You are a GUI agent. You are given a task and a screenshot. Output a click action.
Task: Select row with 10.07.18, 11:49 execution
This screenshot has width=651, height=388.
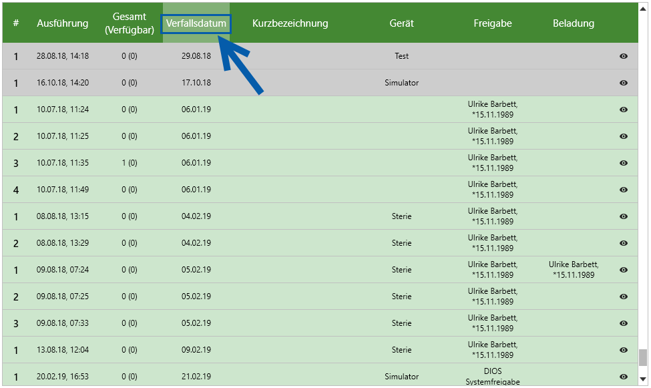point(320,190)
